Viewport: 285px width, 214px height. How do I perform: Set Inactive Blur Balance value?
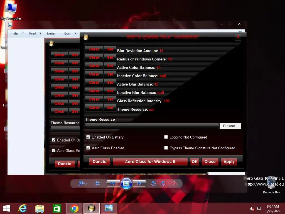(x=110, y=91)
